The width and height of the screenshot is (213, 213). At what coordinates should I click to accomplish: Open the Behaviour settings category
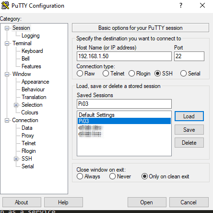tap(33, 89)
